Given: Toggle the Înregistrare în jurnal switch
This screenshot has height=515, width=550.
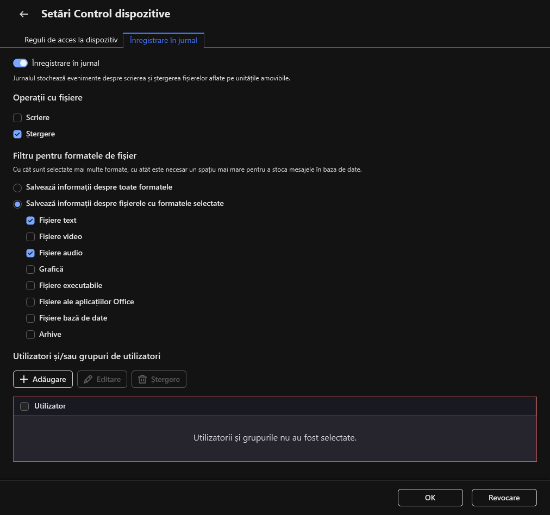Looking at the screenshot, I should [20, 63].
